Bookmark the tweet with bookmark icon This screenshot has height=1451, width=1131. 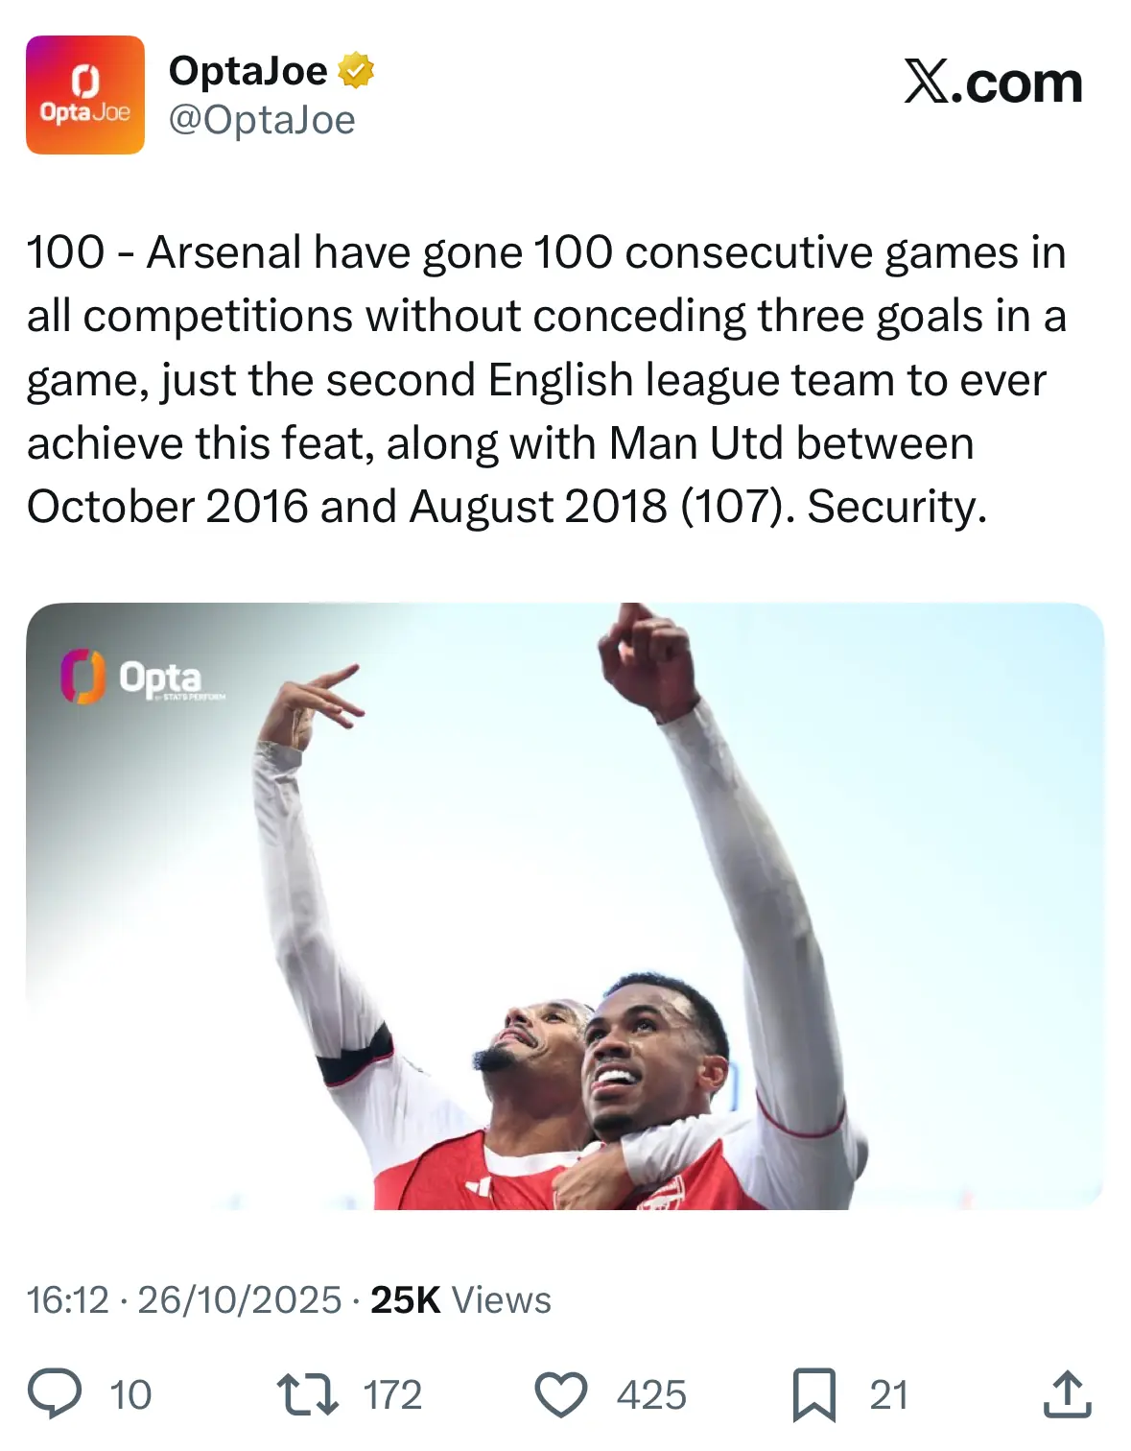[814, 1394]
